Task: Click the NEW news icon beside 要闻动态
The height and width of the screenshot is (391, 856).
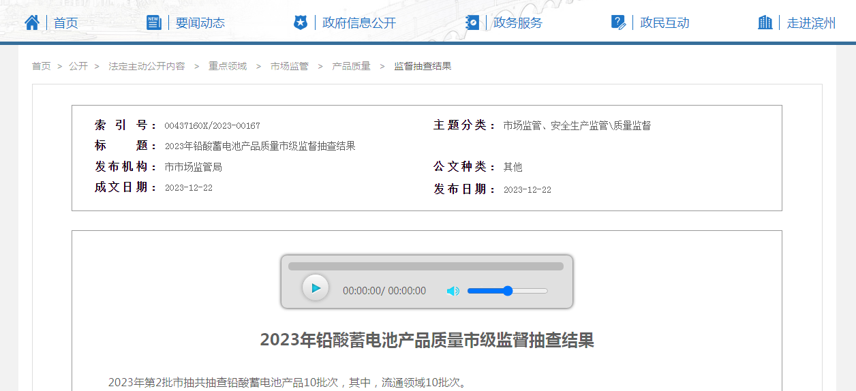Action: point(154,22)
